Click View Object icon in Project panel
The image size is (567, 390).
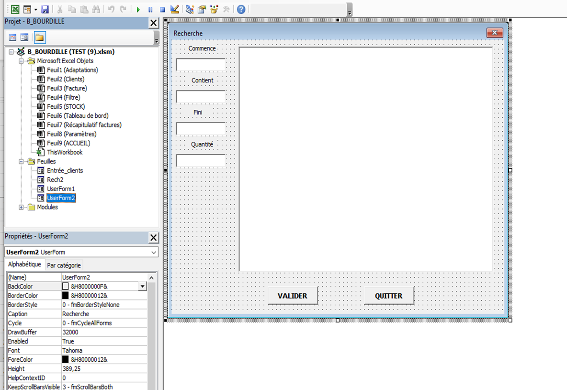pyautogui.click(x=24, y=37)
